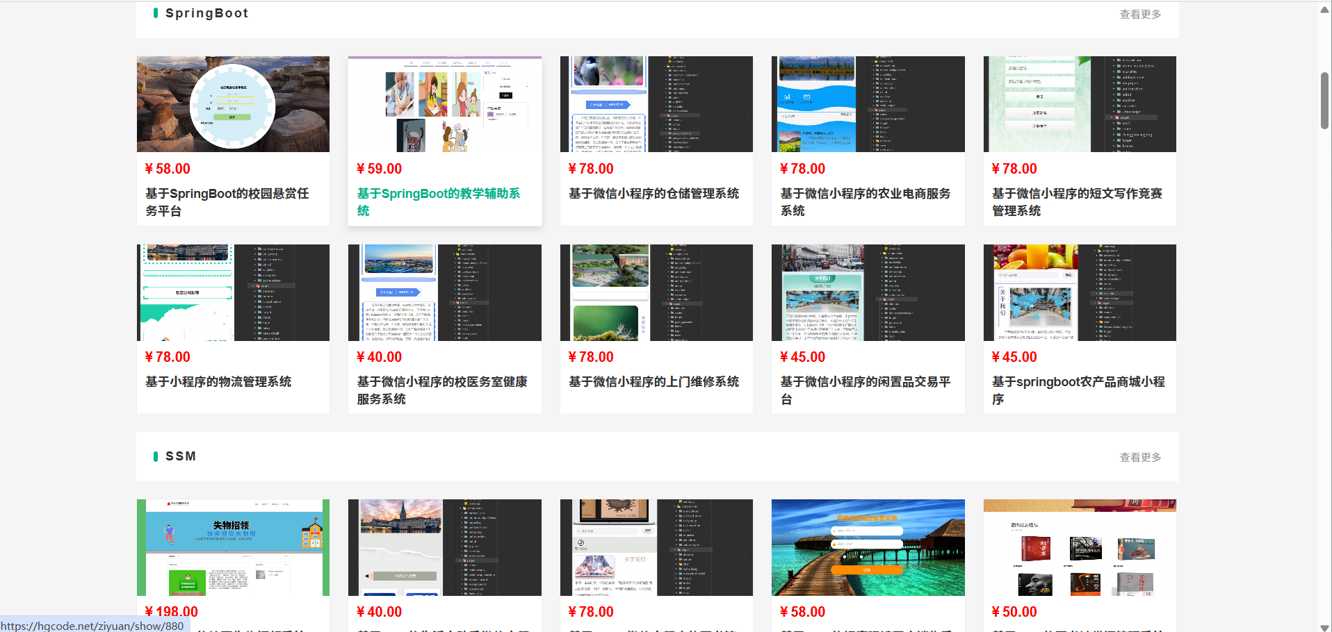1332x632 pixels.
Task: Open thumbnail of 基于微信小程序的校医务室健康服务系统
Action: [x=445, y=292]
